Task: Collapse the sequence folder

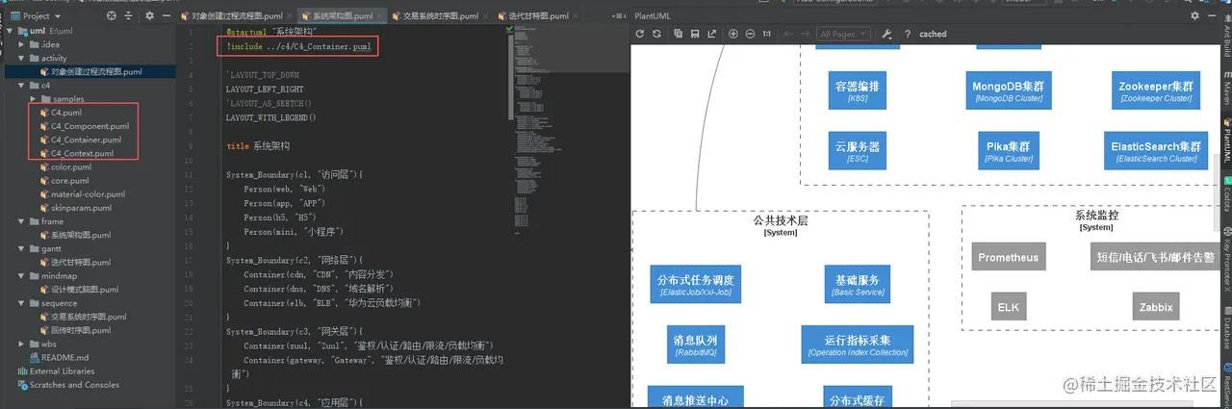Action: 21,303
